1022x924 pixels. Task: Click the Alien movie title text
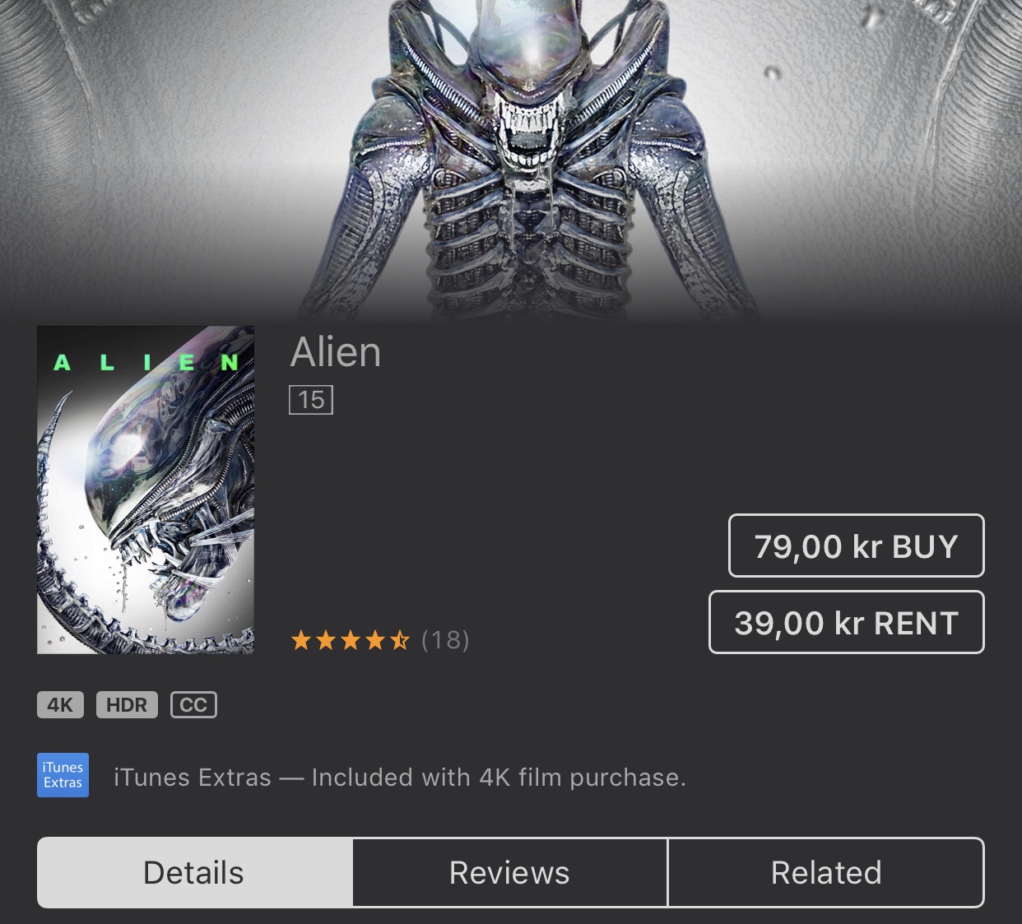click(x=336, y=352)
